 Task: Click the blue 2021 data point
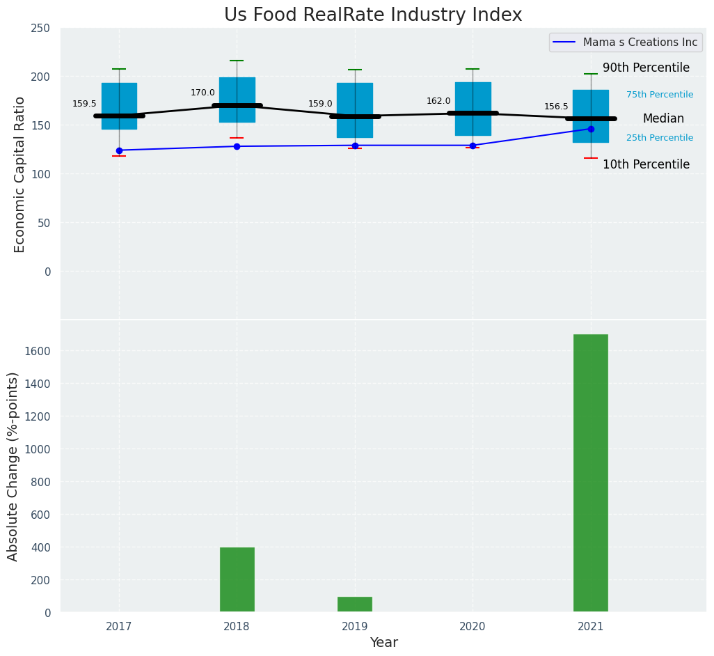tap(591, 129)
